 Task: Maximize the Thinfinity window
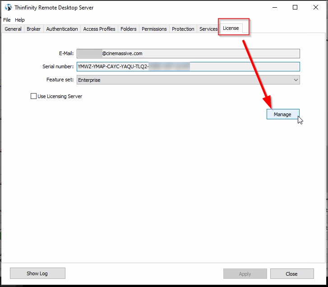[x=295, y=7]
